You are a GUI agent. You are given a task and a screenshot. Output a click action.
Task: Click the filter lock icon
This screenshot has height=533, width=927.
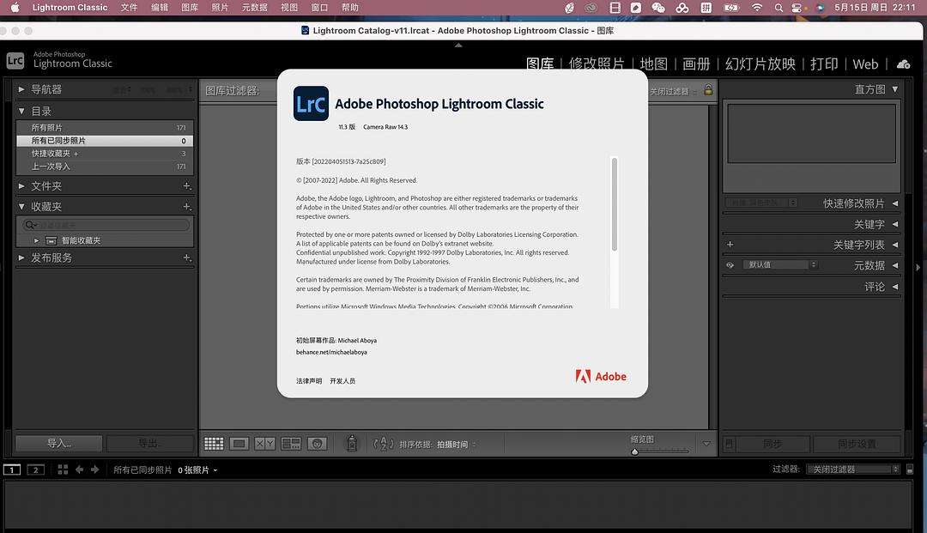(708, 90)
